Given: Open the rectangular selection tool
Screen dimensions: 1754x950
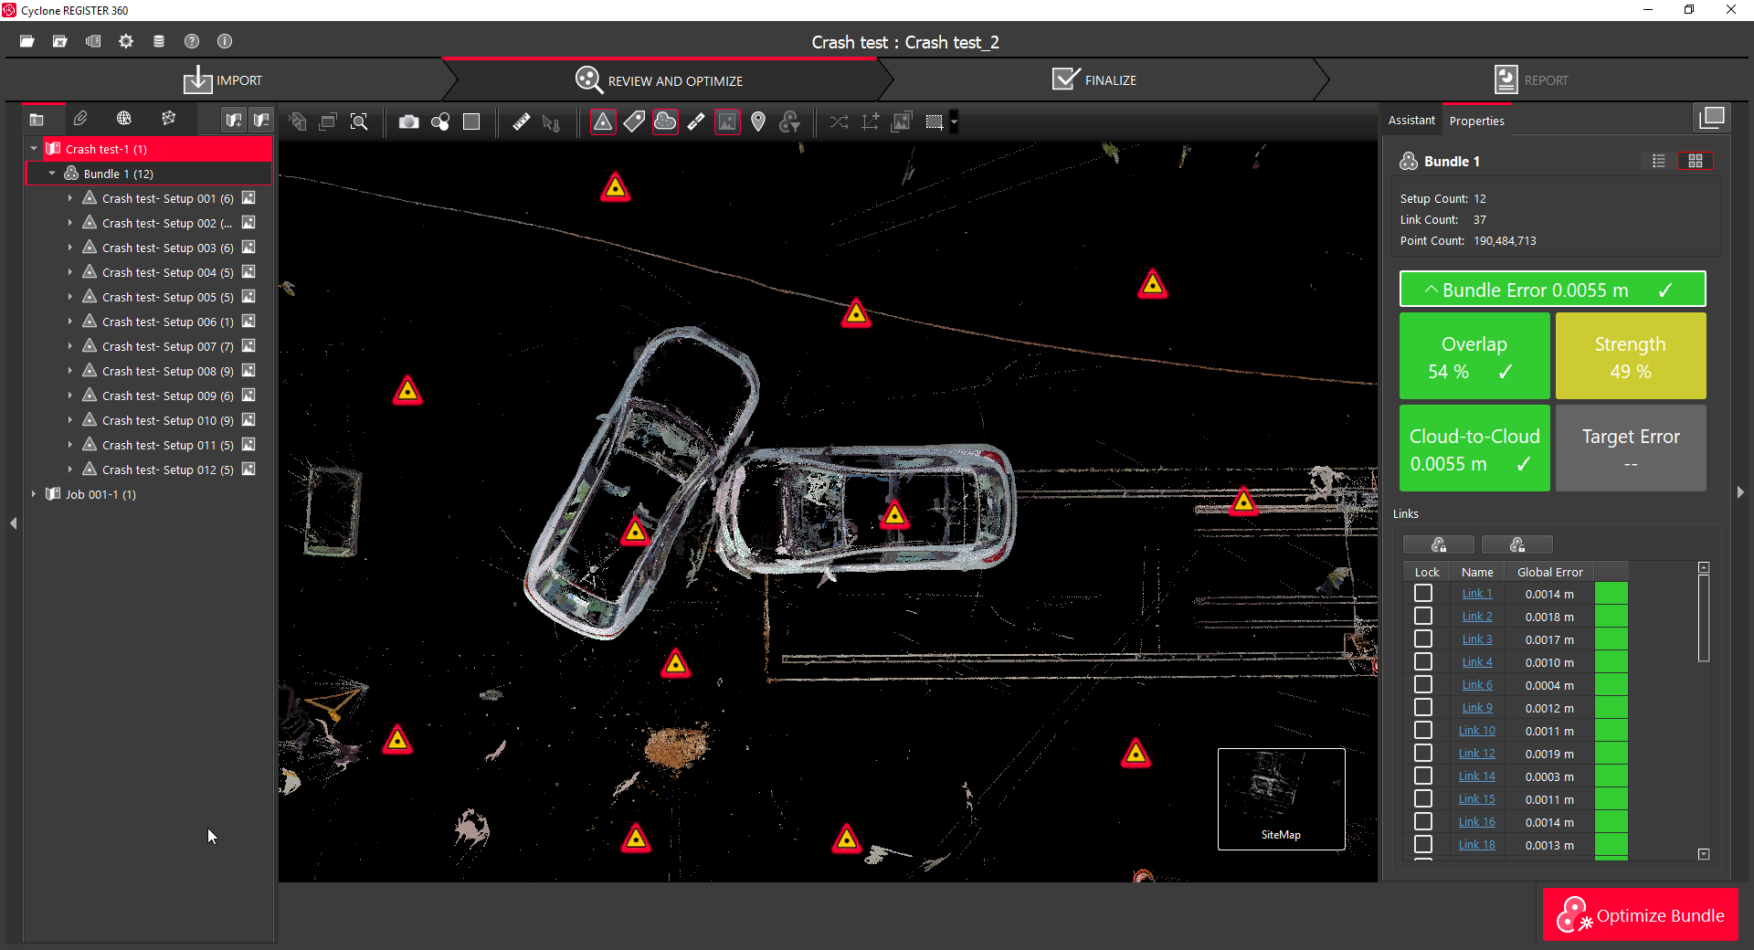Looking at the screenshot, I should (934, 121).
